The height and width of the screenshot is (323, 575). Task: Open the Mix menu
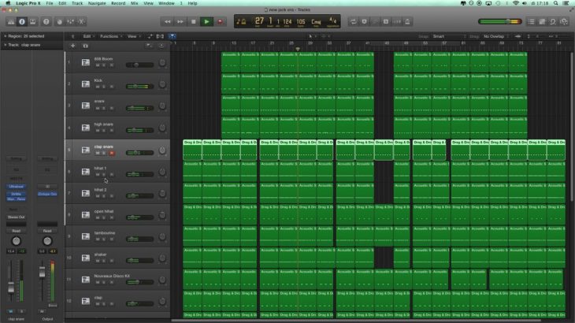[x=135, y=3]
